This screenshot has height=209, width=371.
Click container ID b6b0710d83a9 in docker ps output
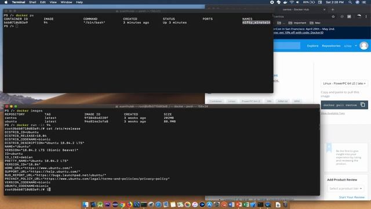pyautogui.click(x=16, y=23)
